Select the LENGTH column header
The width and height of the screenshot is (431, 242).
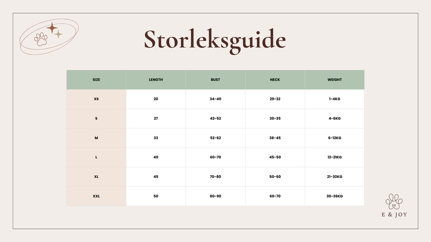(x=156, y=80)
